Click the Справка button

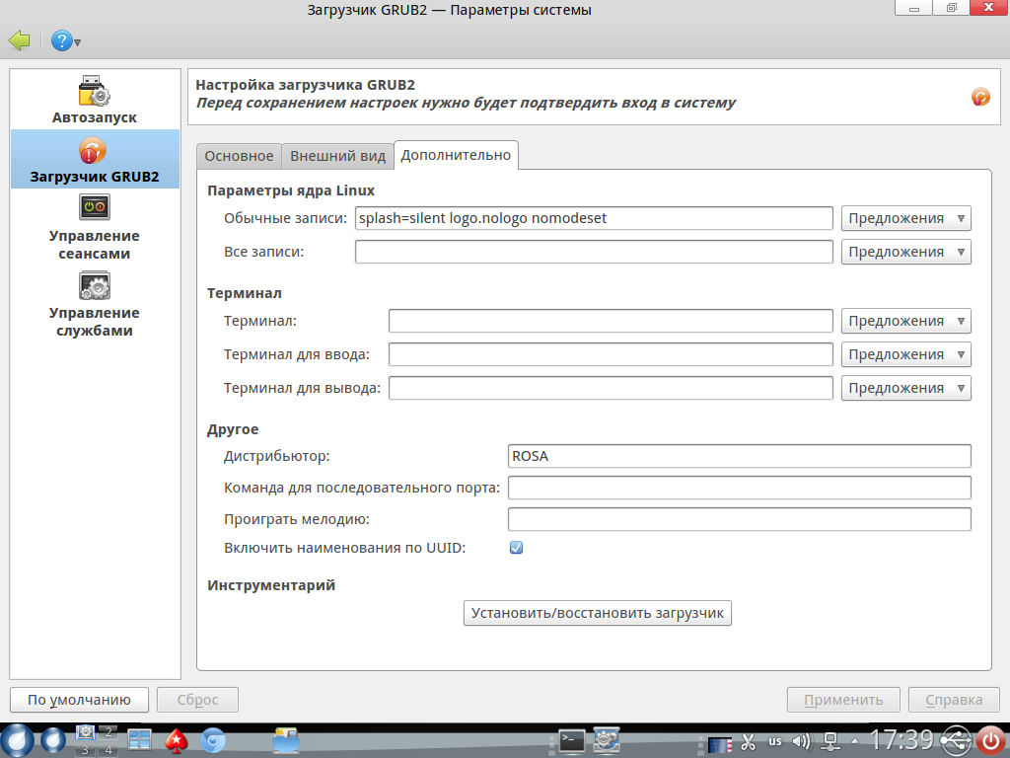(x=954, y=700)
